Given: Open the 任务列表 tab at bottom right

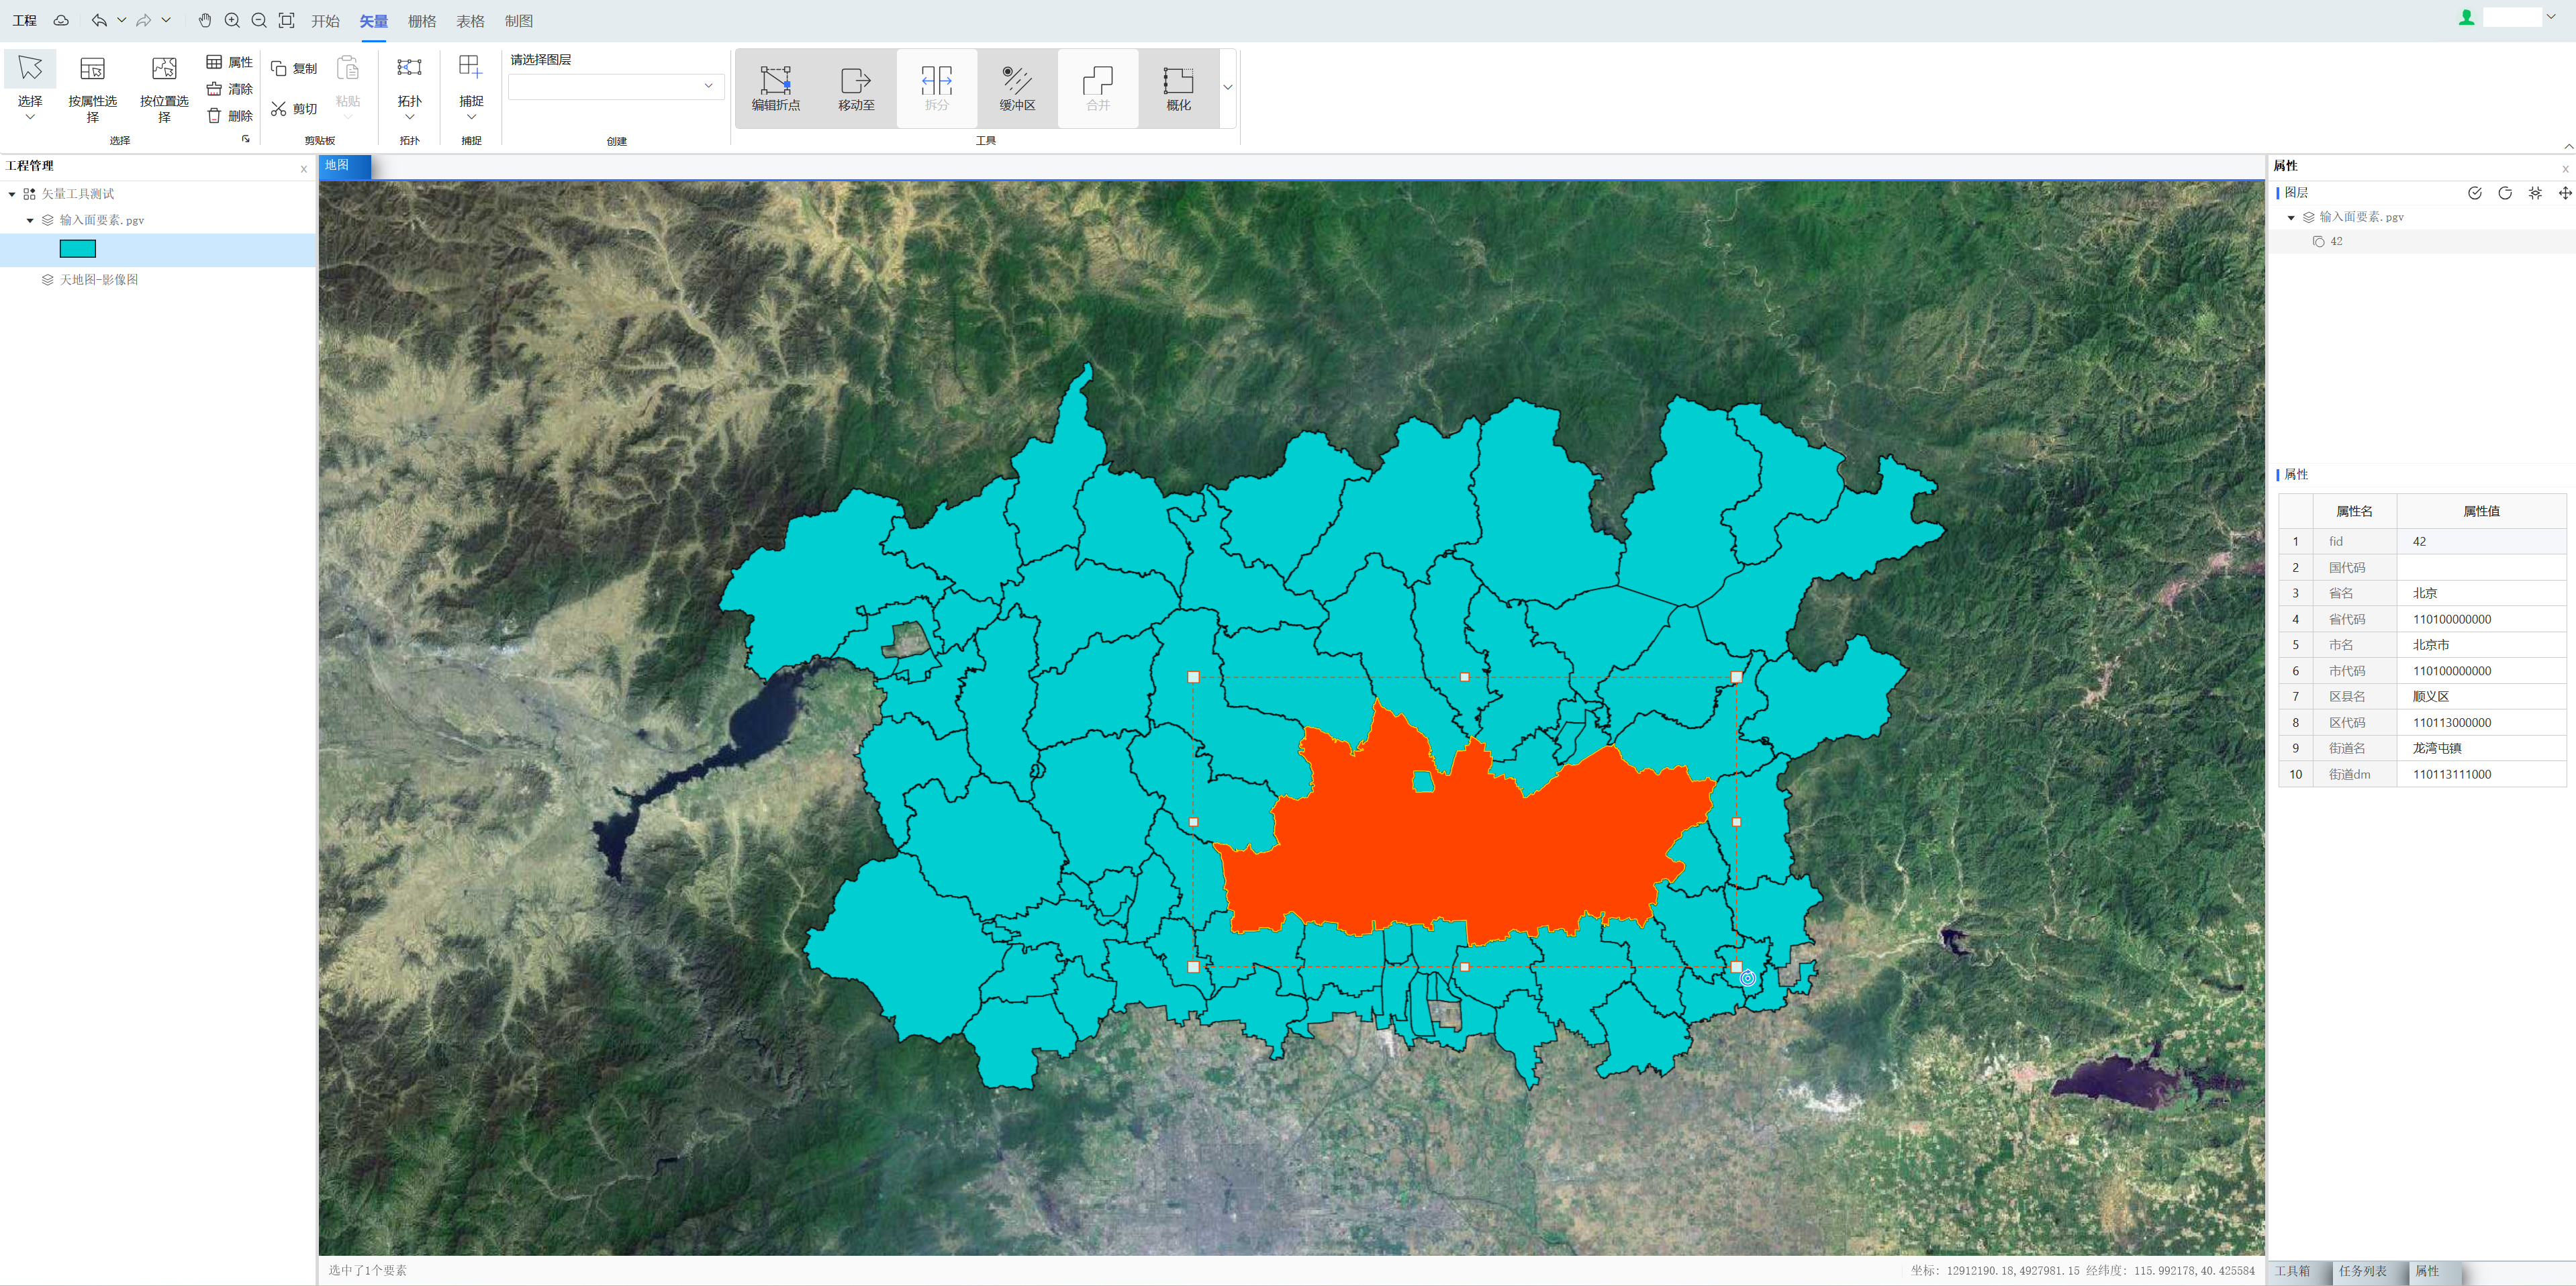Looking at the screenshot, I should click(x=2362, y=1271).
